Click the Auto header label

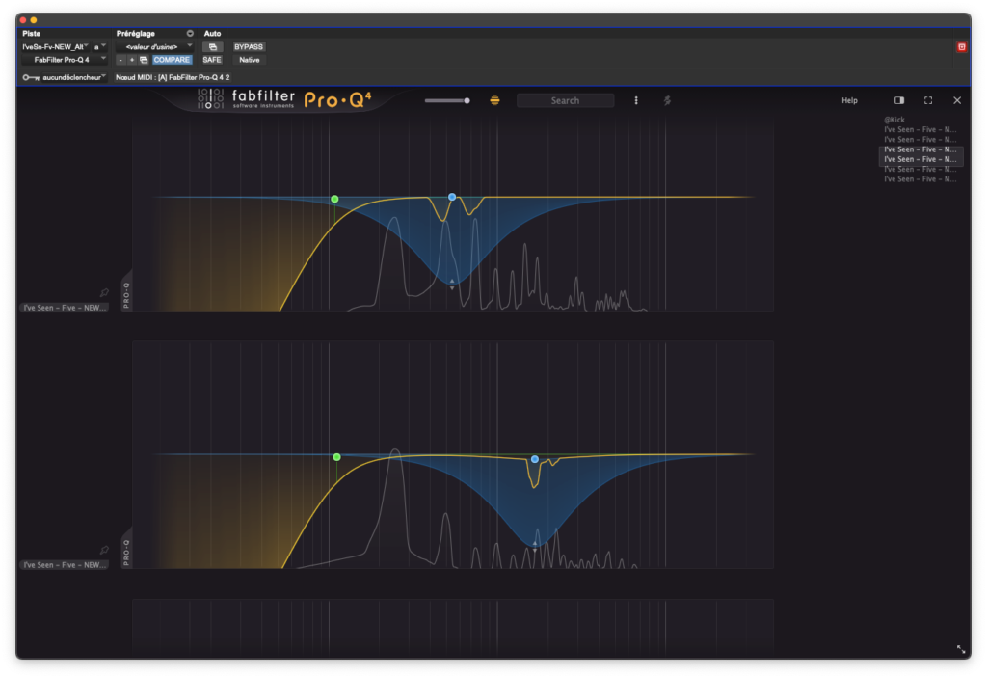pyautogui.click(x=212, y=34)
